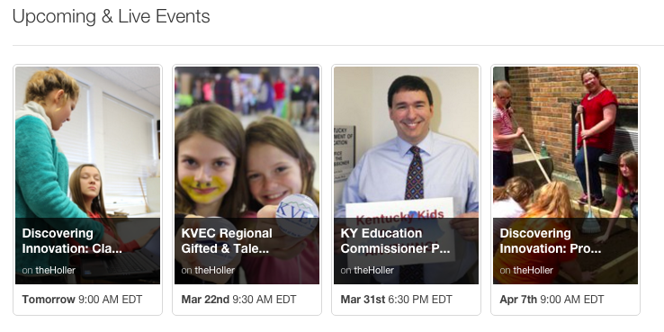Click the KVEC badge in second event image

[296, 214]
